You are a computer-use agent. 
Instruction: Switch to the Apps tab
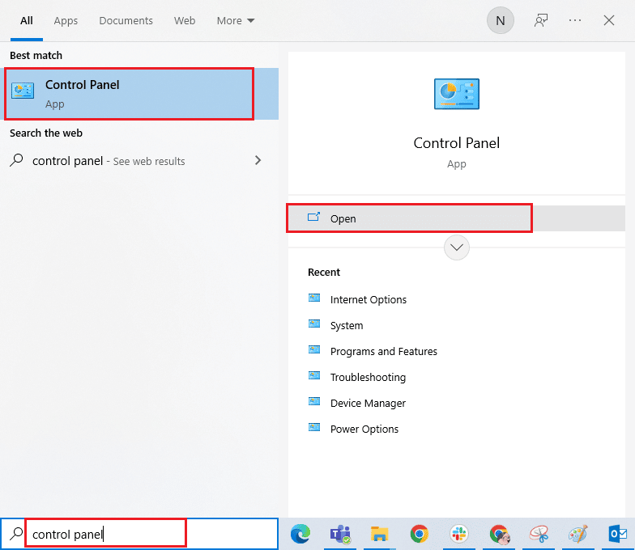click(66, 21)
